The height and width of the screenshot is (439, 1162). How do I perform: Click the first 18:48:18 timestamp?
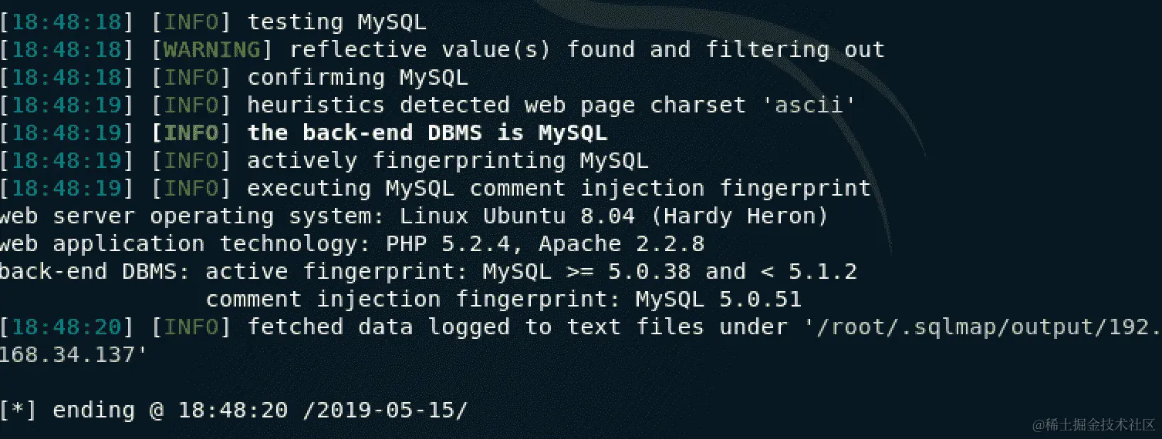[68, 23]
